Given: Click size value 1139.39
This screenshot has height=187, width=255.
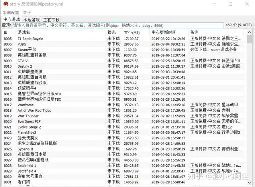Looking at the screenshot, I should coord(130,50).
